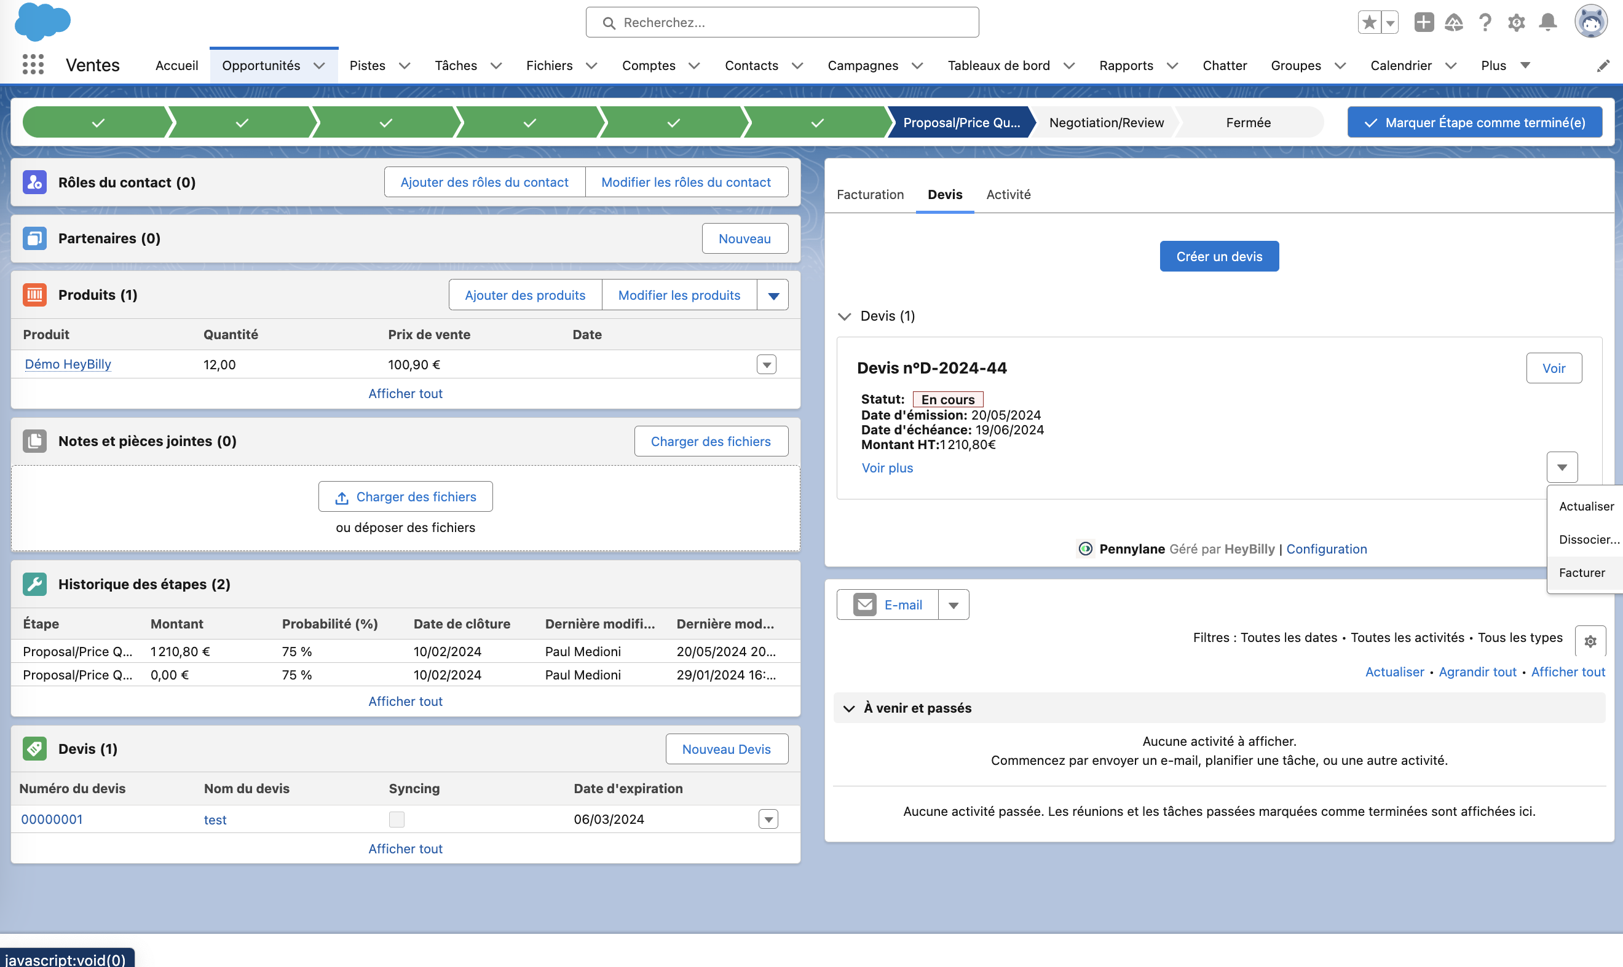Choose Facturer from the quote menu

pos(1581,573)
